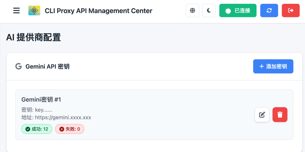This screenshot has height=152, width=305.
Task: Edit Gemini密钥 #1 with the pencil icon
Action: 262,115
